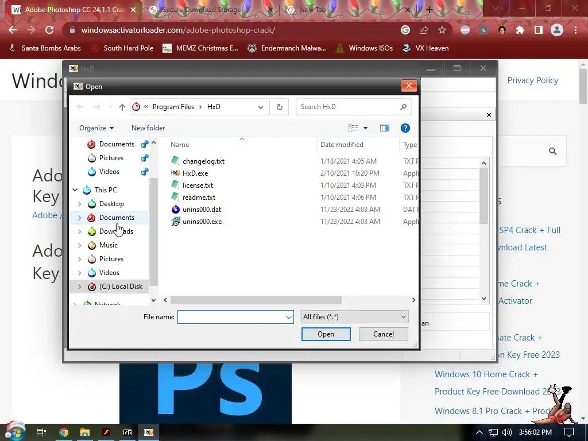Click New folder button
The height and width of the screenshot is (441, 588).
(148, 128)
